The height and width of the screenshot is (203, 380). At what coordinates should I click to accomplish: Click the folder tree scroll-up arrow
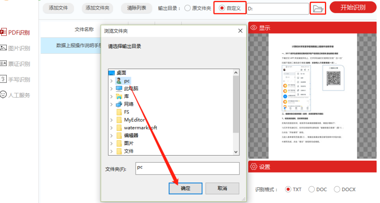(236, 72)
